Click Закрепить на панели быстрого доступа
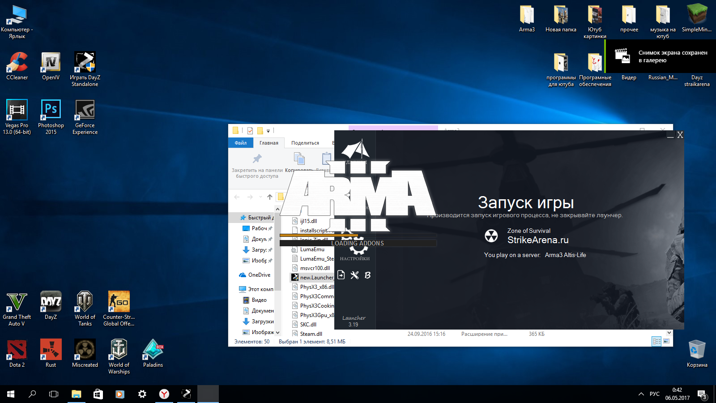The width and height of the screenshot is (716, 403). [x=257, y=166]
